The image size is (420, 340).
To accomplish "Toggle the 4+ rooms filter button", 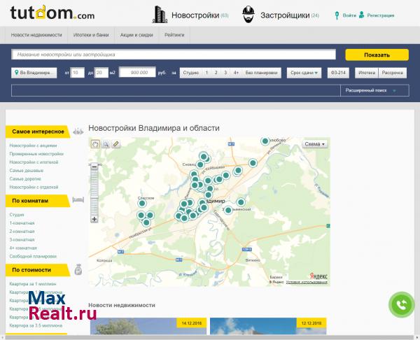I will pos(236,73).
